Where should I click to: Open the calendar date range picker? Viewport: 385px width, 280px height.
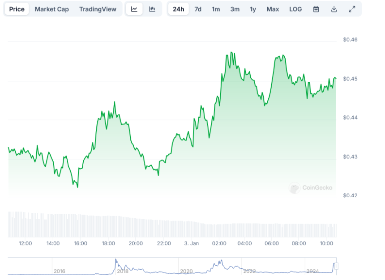point(316,9)
